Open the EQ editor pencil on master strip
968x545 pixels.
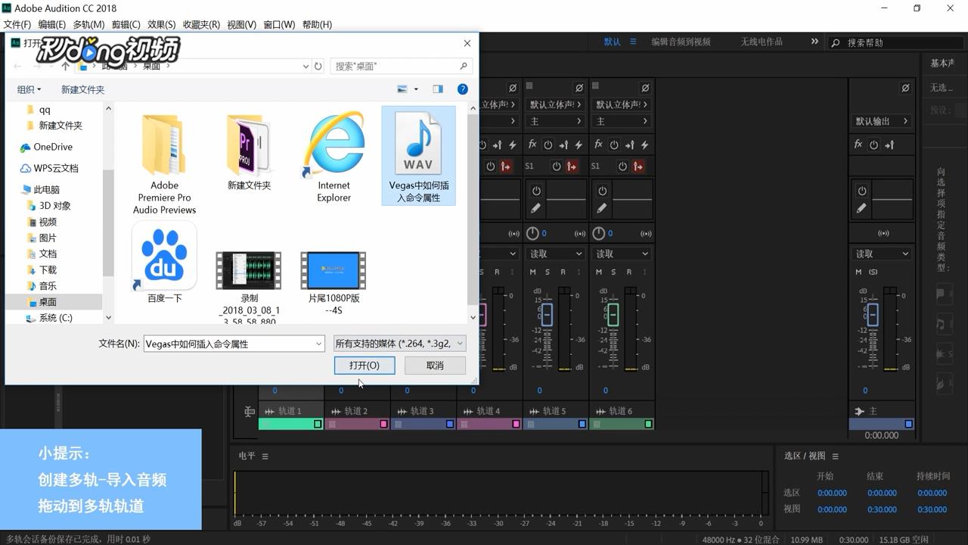861,207
